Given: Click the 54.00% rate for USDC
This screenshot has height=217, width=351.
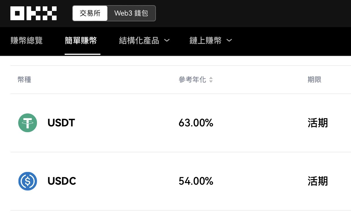Looking at the screenshot, I should [196, 181].
